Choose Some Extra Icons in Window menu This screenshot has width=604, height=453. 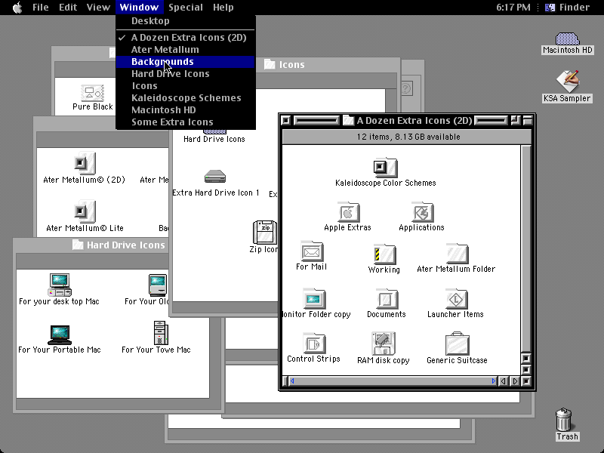pos(185,122)
